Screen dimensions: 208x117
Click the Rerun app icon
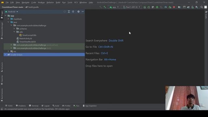click(x=144, y=7)
